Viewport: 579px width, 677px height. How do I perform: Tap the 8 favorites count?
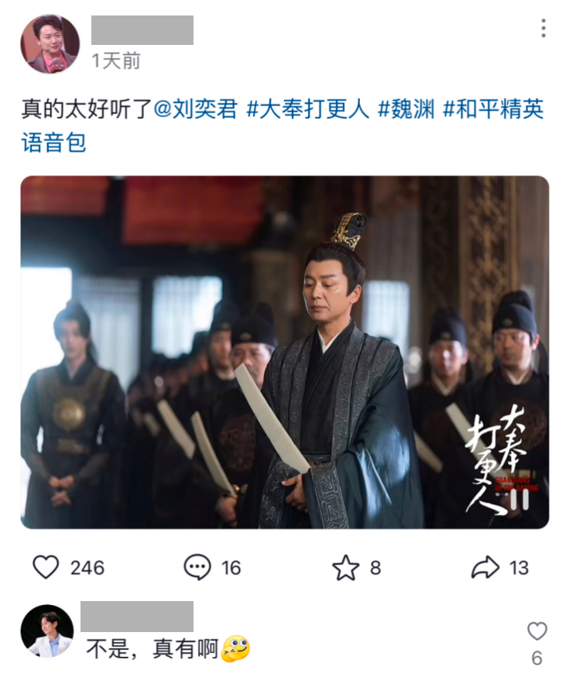pos(375,568)
